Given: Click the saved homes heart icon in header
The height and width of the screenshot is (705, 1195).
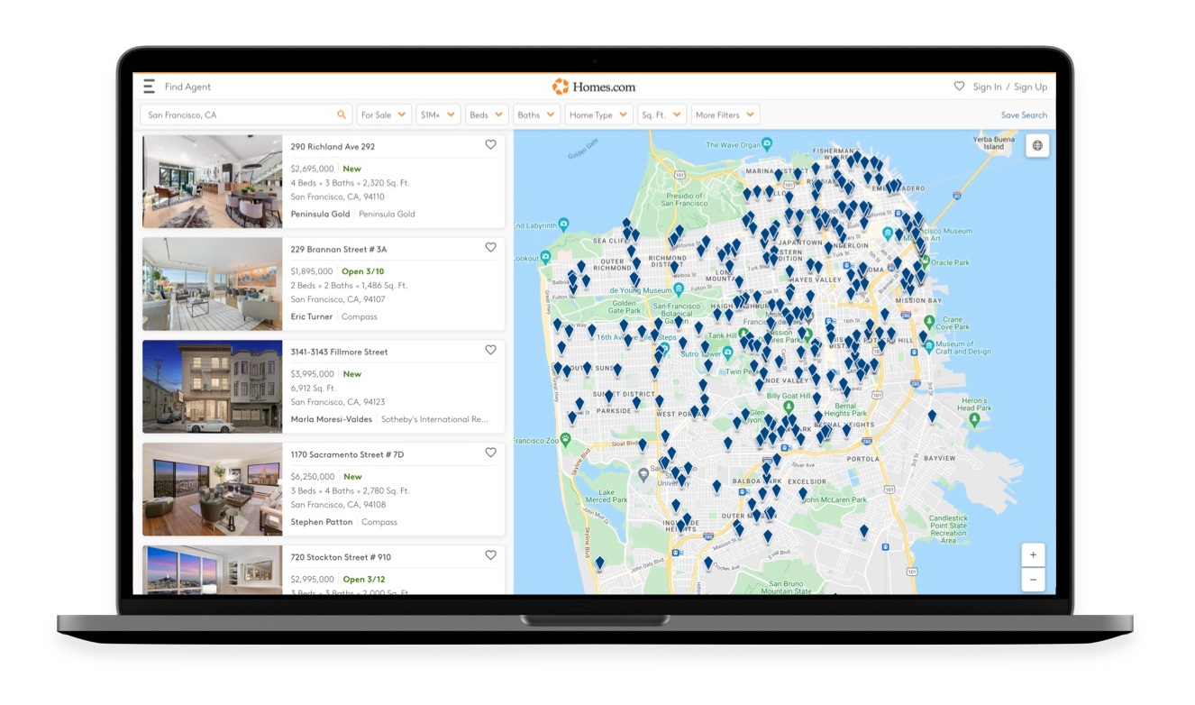Looking at the screenshot, I should tap(959, 87).
